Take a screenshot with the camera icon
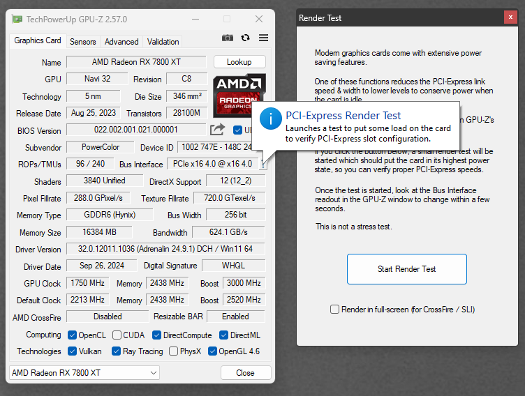Screen dimensions: 525x396 coord(228,38)
